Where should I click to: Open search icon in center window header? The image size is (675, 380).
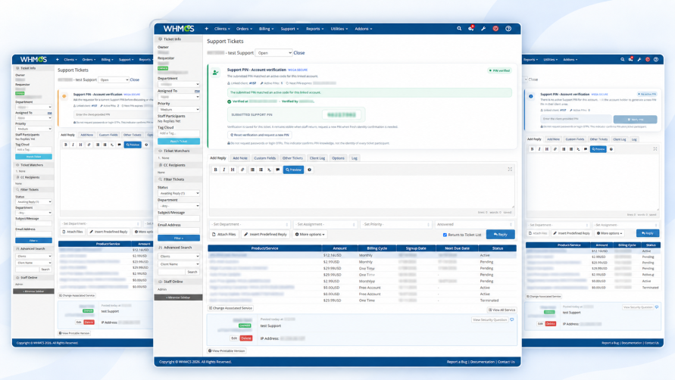tap(459, 29)
